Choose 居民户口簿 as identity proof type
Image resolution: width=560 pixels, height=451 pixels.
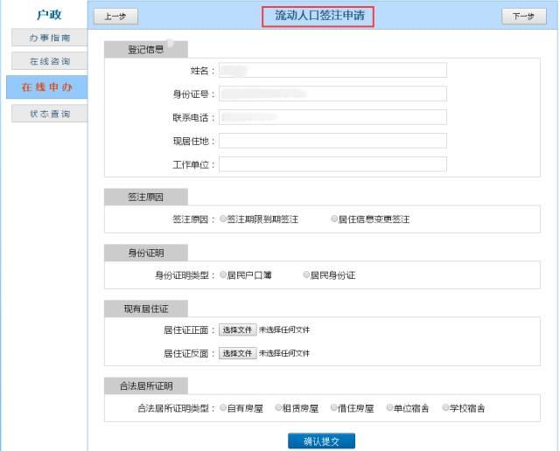tap(223, 274)
